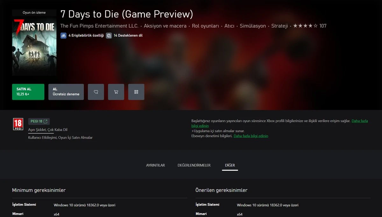Screen dimensions: 382x217
Task: Open the QR code button
Action: 136,92
